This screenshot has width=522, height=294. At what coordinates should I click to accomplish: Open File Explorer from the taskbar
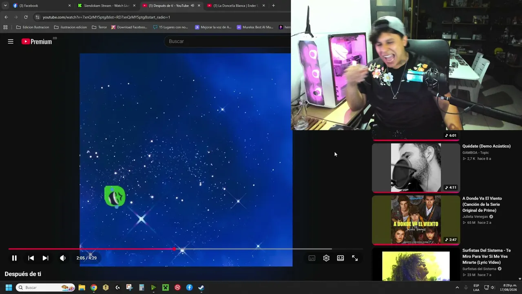(x=82, y=287)
